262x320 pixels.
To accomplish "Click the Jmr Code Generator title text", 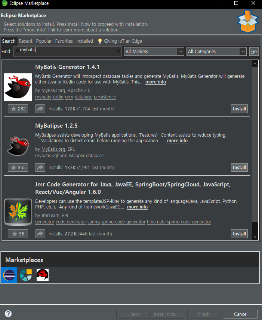I will (133, 188).
